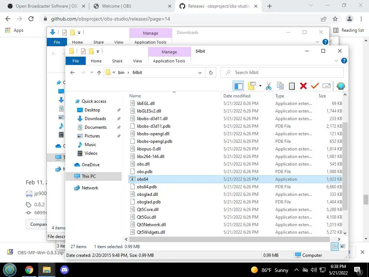This screenshot has height=277, width=369.
Task: Bookmark this page star icon
Action: pyautogui.click(x=335, y=19)
